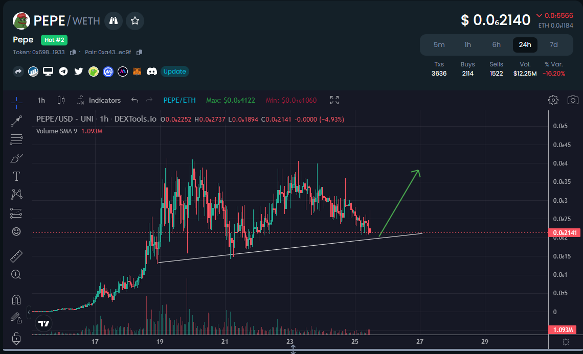This screenshot has height=354, width=583.
Task: Toggle stay in drawing mode lock-pencil
Action: click(x=16, y=318)
